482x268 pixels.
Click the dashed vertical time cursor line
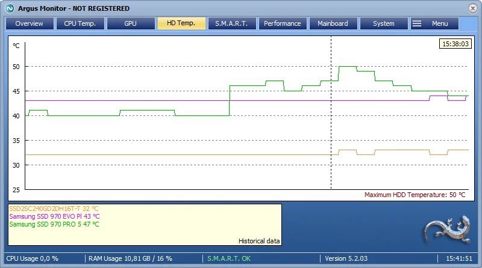pos(331,113)
